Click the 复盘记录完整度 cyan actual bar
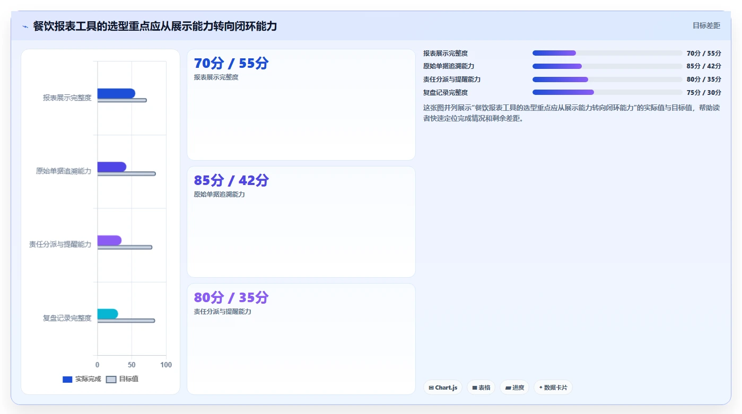Image resolution: width=742 pixels, height=414 pixels. pyautogui.click(x=108, y=314)
